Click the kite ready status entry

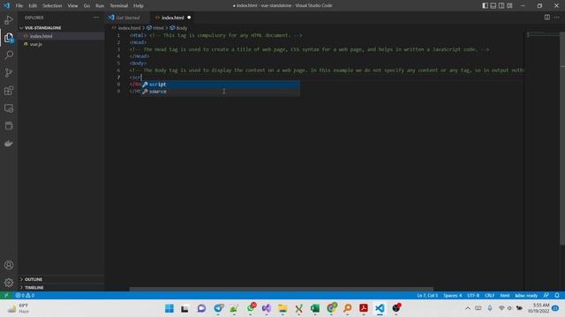526,295
